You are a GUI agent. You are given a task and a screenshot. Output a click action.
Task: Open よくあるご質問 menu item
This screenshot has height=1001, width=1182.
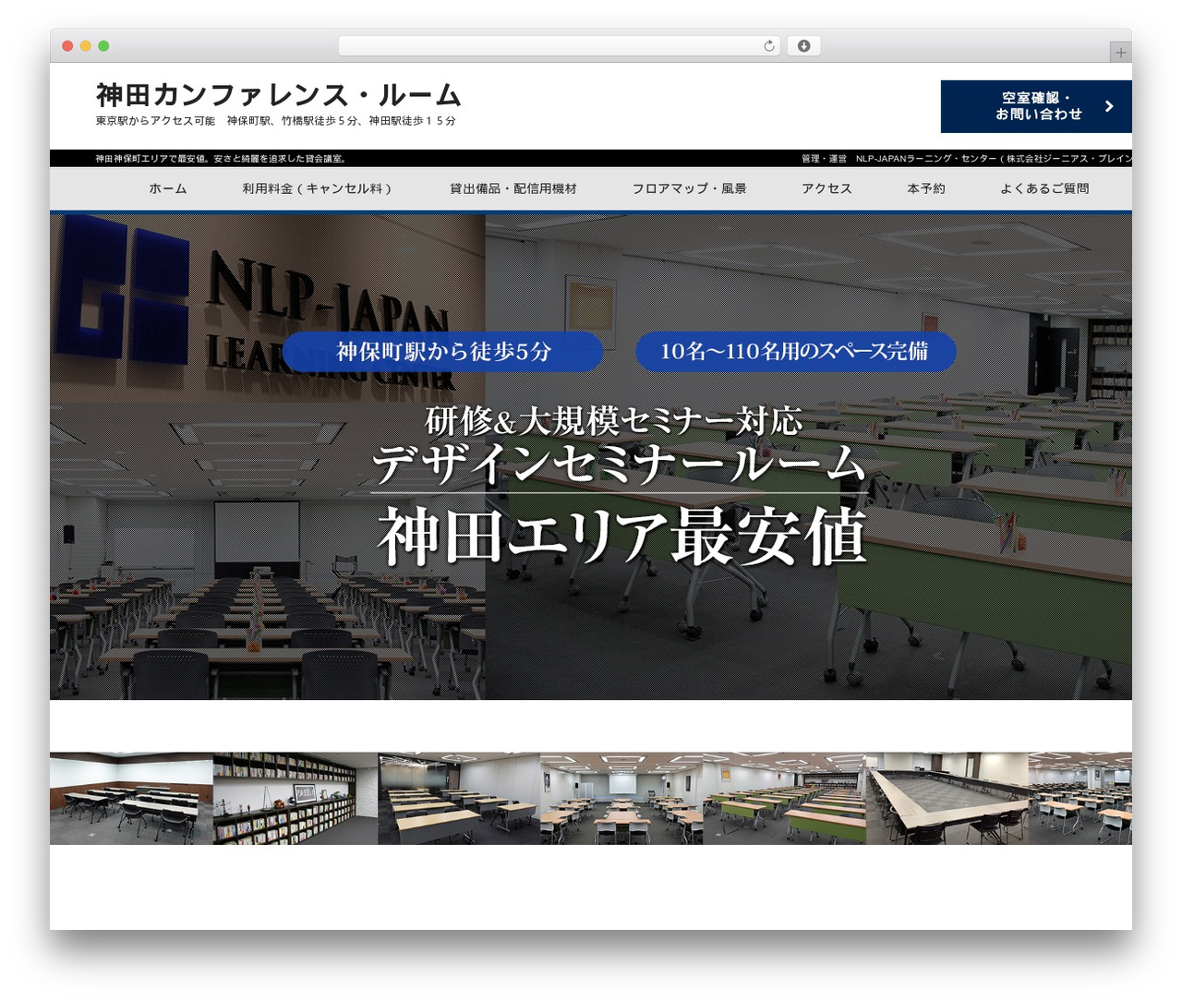(1044, 188)
